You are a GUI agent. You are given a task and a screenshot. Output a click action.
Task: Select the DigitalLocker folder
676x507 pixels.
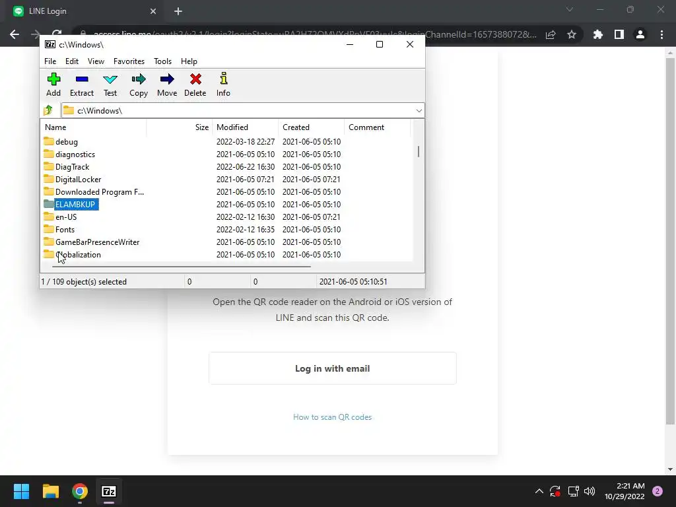coord(73,180)
